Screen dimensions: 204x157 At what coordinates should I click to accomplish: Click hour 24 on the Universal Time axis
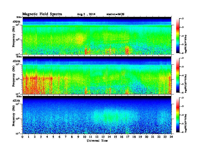click(171, 137)
